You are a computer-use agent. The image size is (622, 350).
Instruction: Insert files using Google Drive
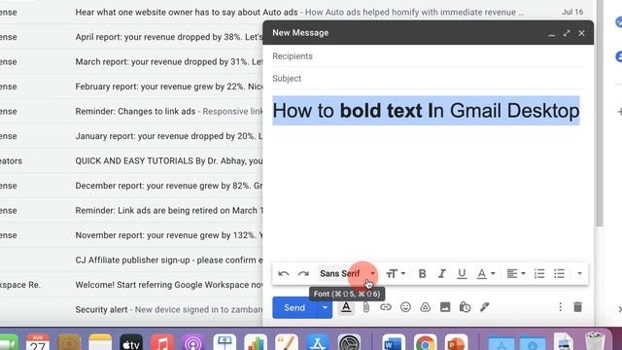coord(426,307)
